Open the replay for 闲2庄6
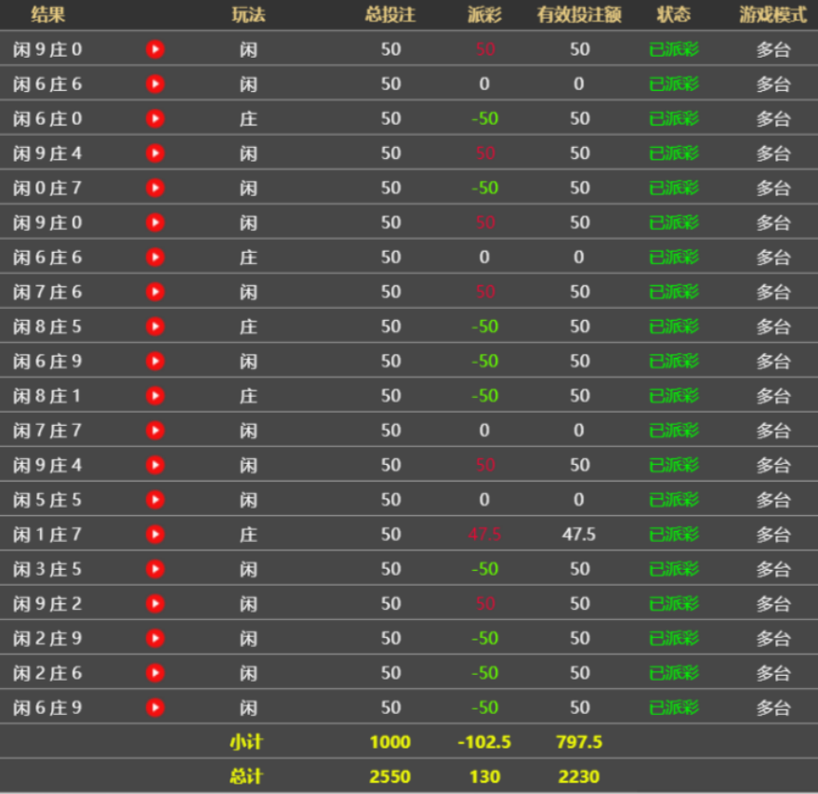 click(x=155, y=673)
